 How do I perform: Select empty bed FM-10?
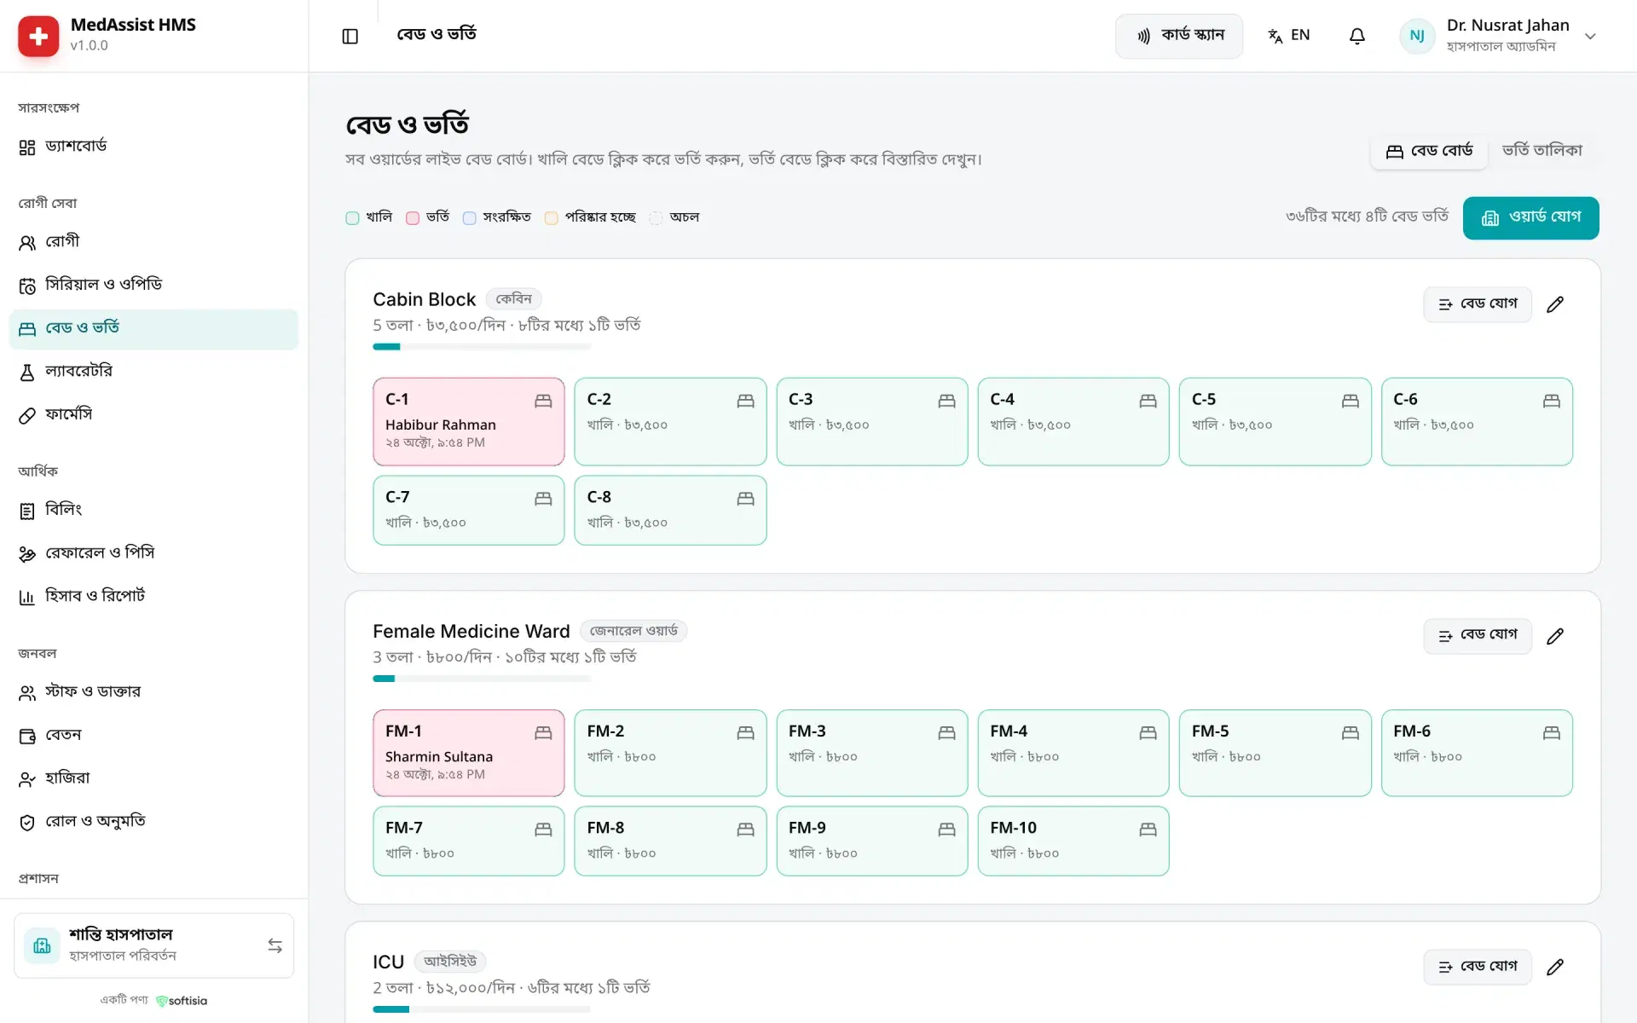pos(1073,841)
